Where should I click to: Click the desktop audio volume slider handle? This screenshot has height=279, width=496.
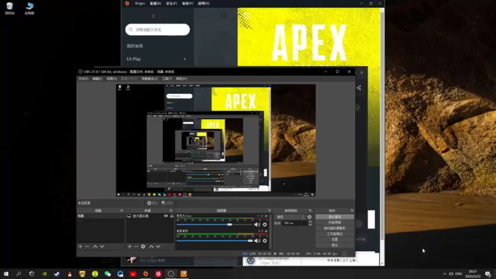250,241
